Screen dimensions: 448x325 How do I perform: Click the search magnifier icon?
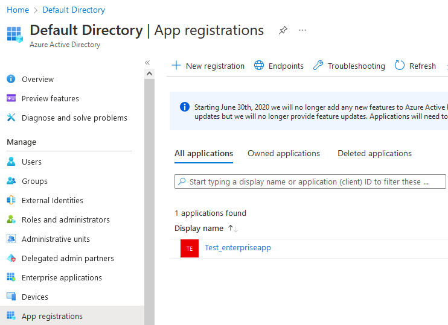click(182, 181)
